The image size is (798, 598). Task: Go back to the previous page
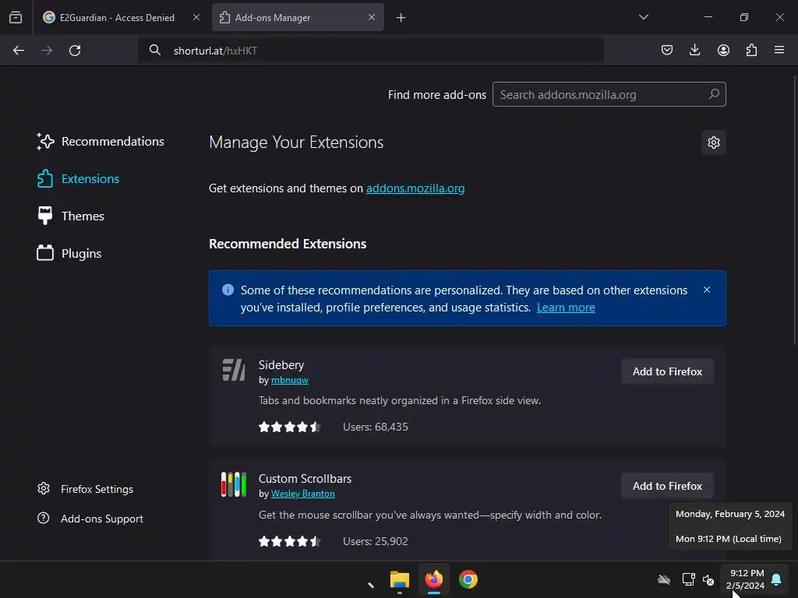pos(19,51)
